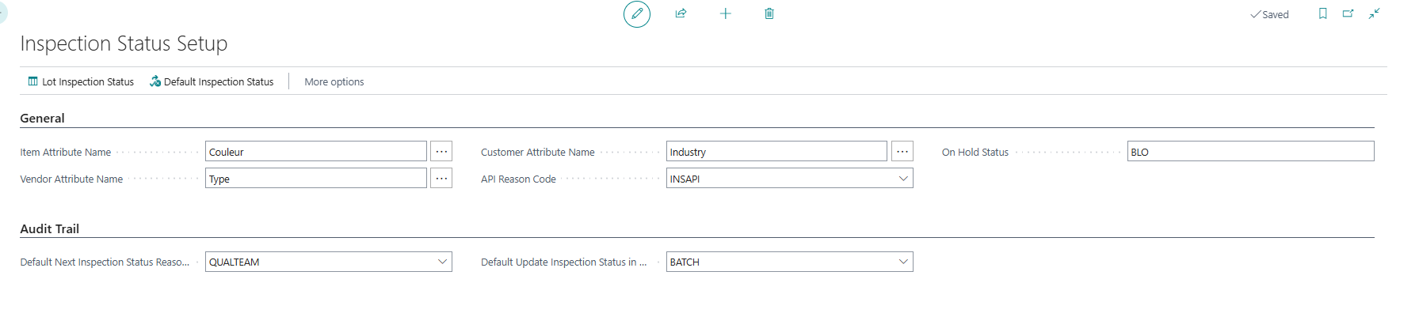Click the On Hold Status field
This screenshot has width=1419, height=317.
[x=1249, y=152]
